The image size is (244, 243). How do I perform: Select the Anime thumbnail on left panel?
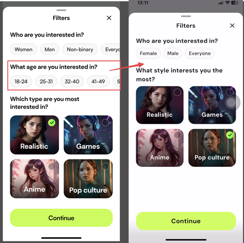[35, 179]
